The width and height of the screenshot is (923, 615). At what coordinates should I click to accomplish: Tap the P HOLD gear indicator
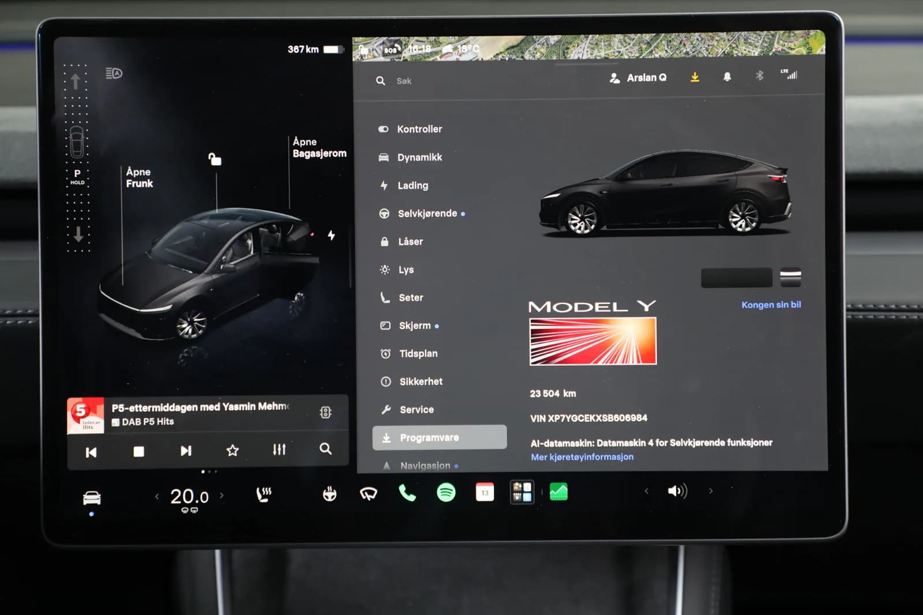(x=77, y=177)
